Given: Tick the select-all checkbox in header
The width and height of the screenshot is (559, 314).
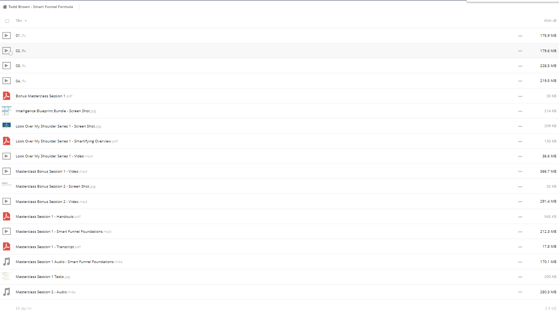Looking at the screenshot, I should pyautogui.click(x=7, y=21).
